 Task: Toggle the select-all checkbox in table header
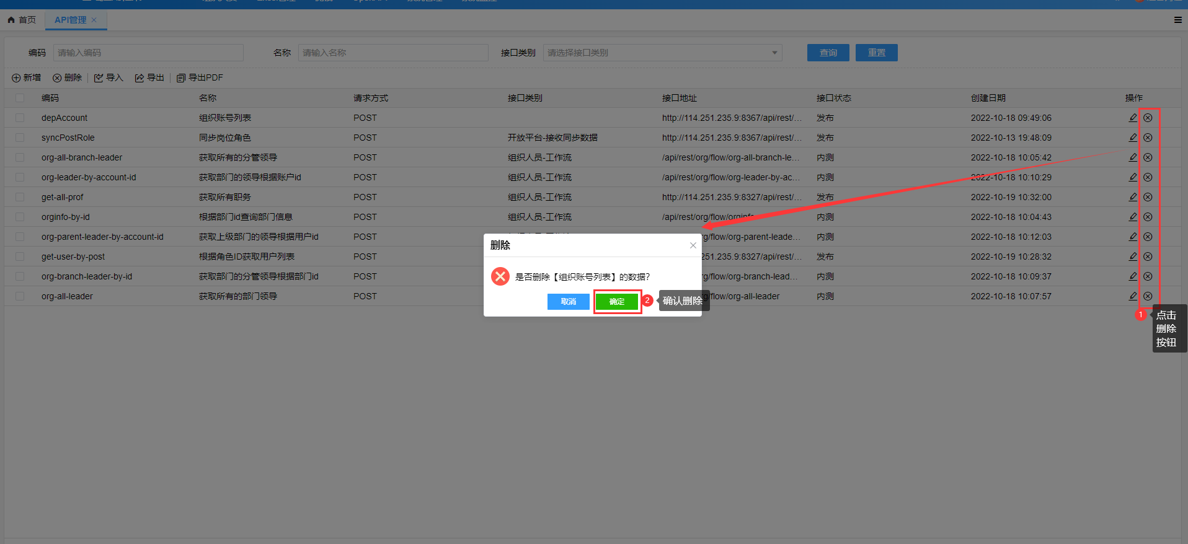click(x=20, y=98)
